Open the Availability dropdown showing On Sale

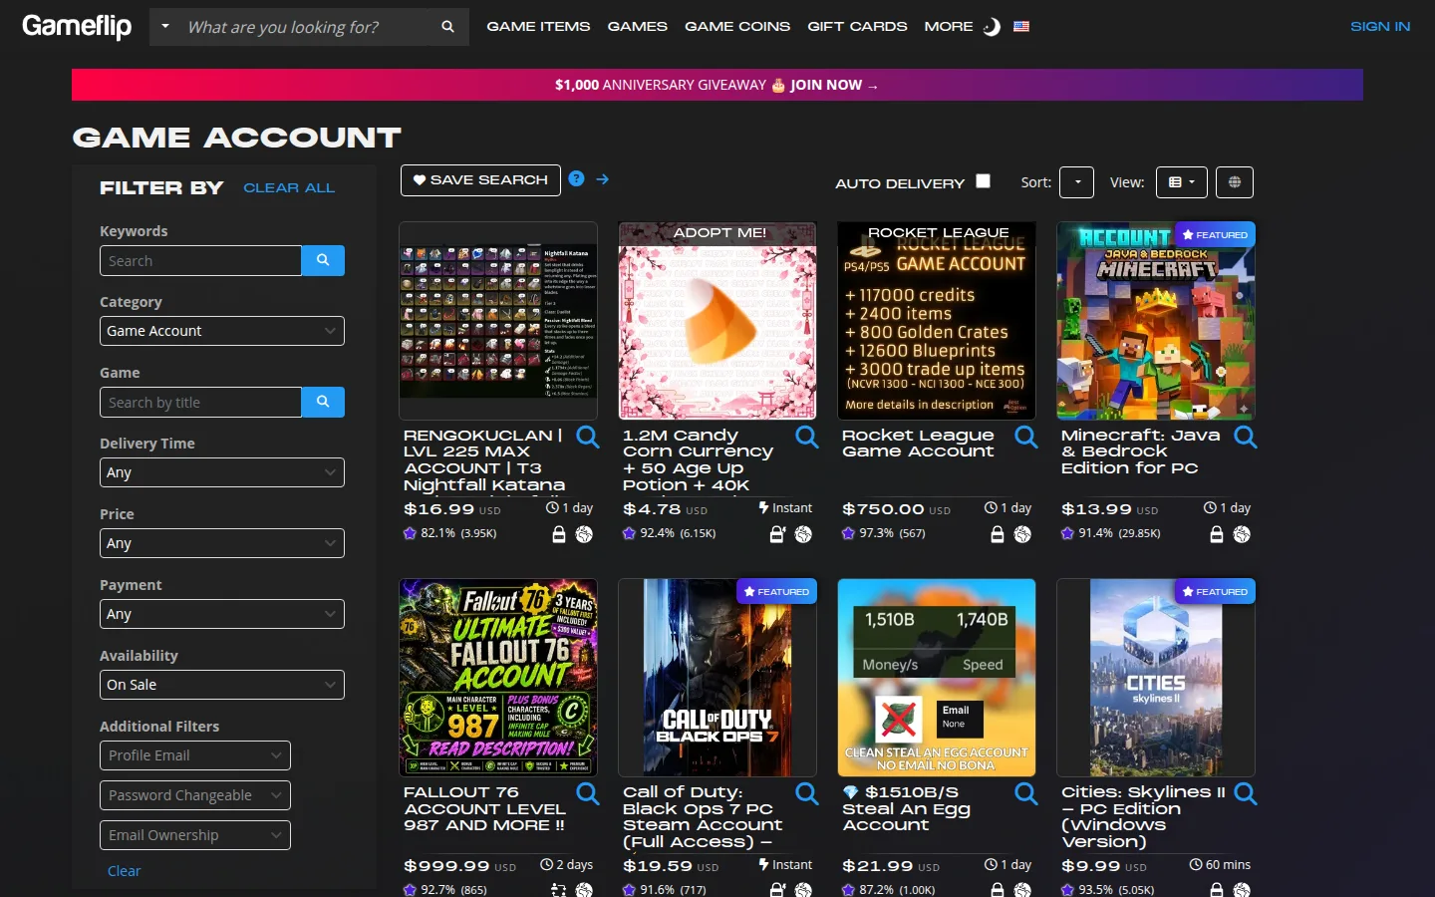point(222,685)
